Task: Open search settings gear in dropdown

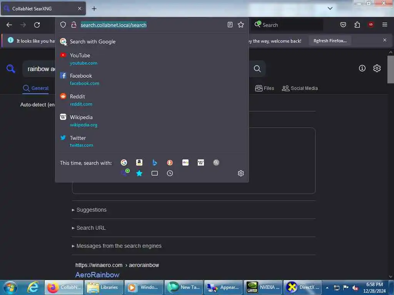Action: point(241,173)
